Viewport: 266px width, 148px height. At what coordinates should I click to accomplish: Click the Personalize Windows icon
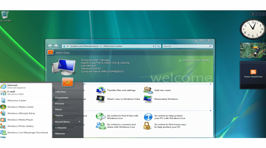(148, 99)
